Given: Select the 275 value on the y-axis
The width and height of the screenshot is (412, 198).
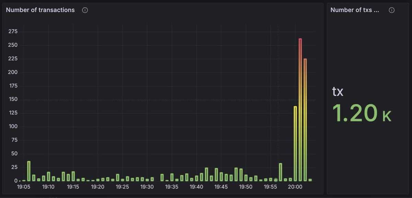Looking at the screenshot, I should [13, 31].
